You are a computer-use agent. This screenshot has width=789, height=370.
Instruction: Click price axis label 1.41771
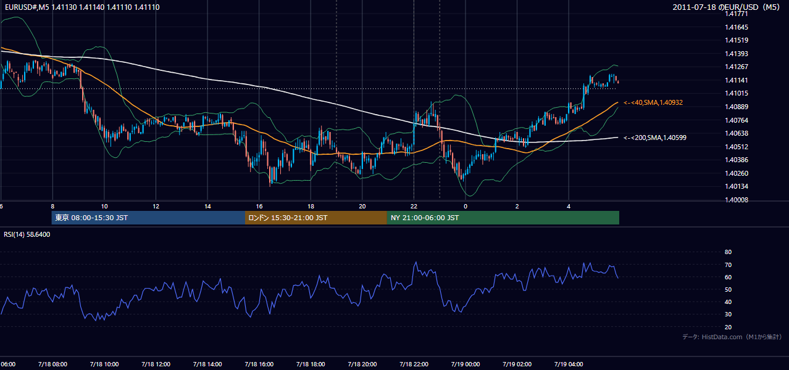tap(737, 14)
